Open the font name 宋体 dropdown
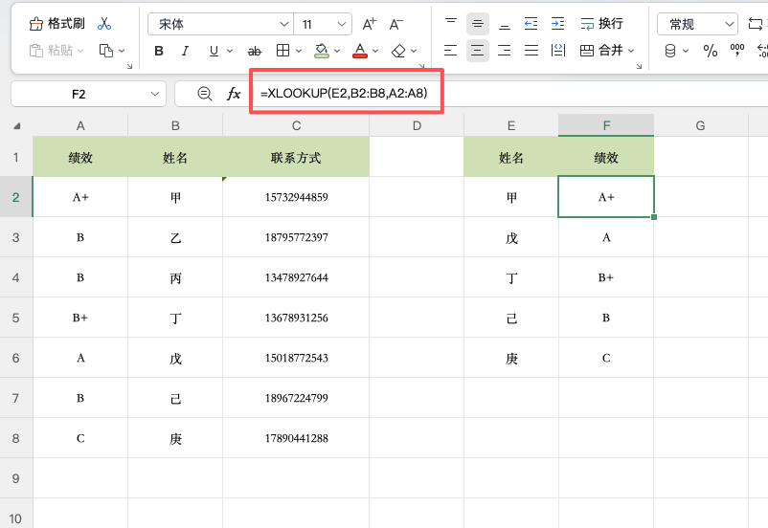 (x=283, y=24)
